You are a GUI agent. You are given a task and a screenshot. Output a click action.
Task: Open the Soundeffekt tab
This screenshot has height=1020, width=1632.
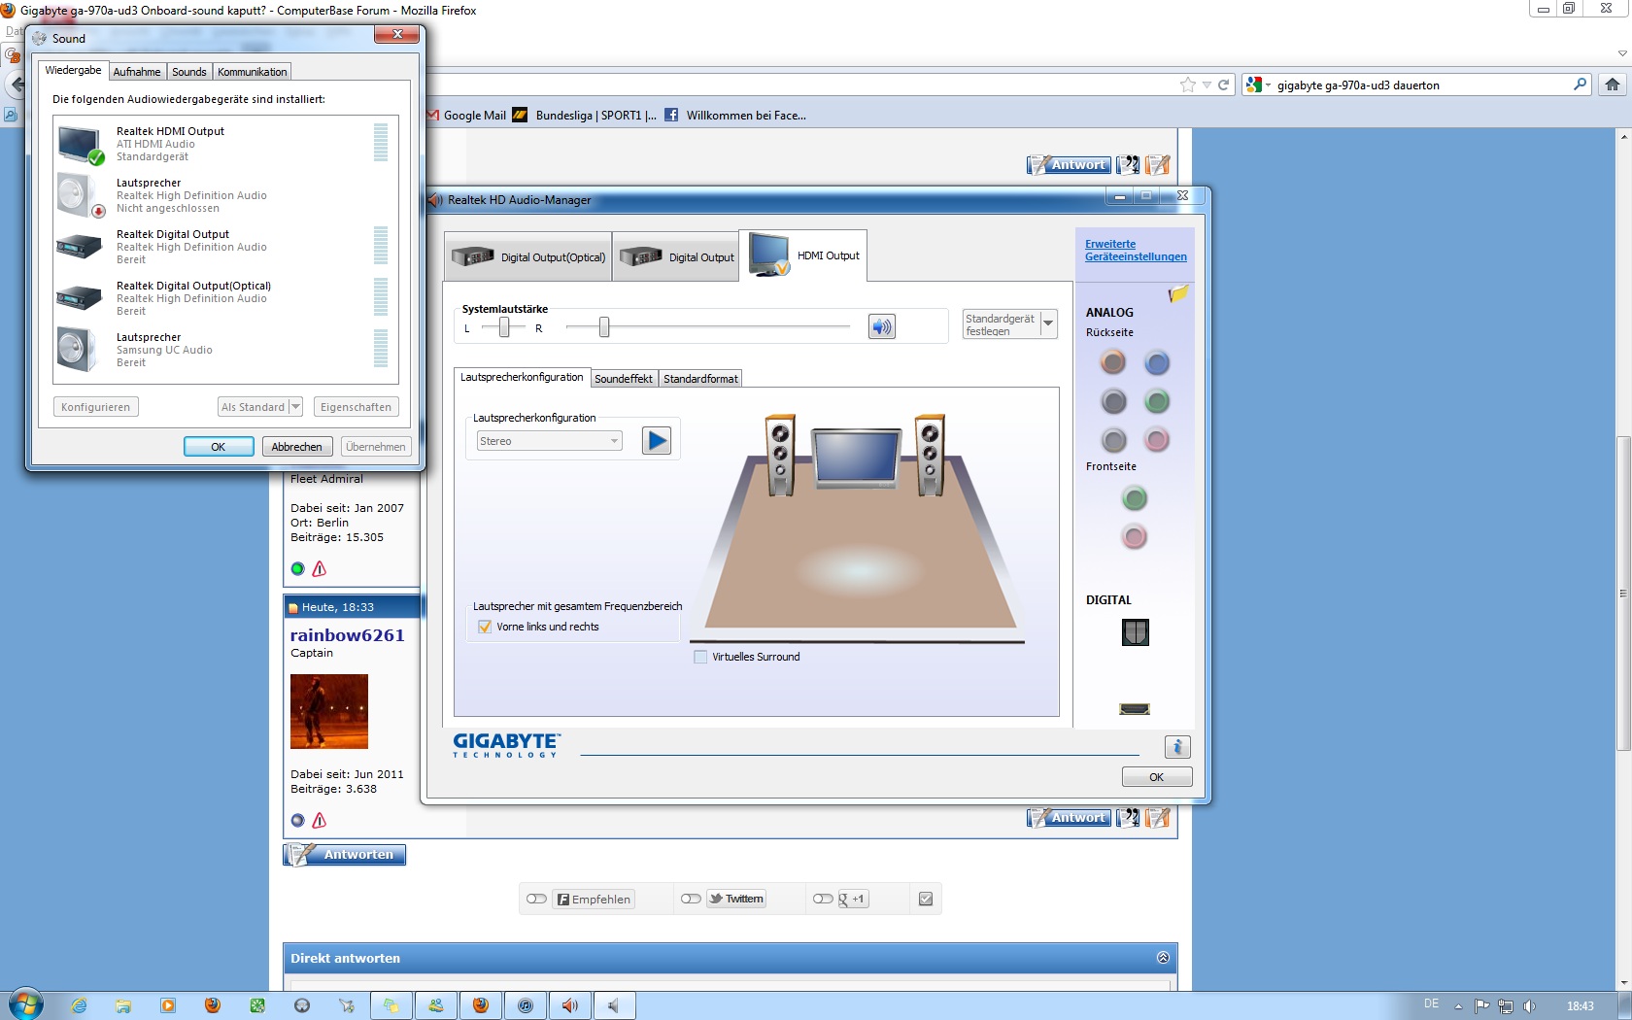(624, 379)
